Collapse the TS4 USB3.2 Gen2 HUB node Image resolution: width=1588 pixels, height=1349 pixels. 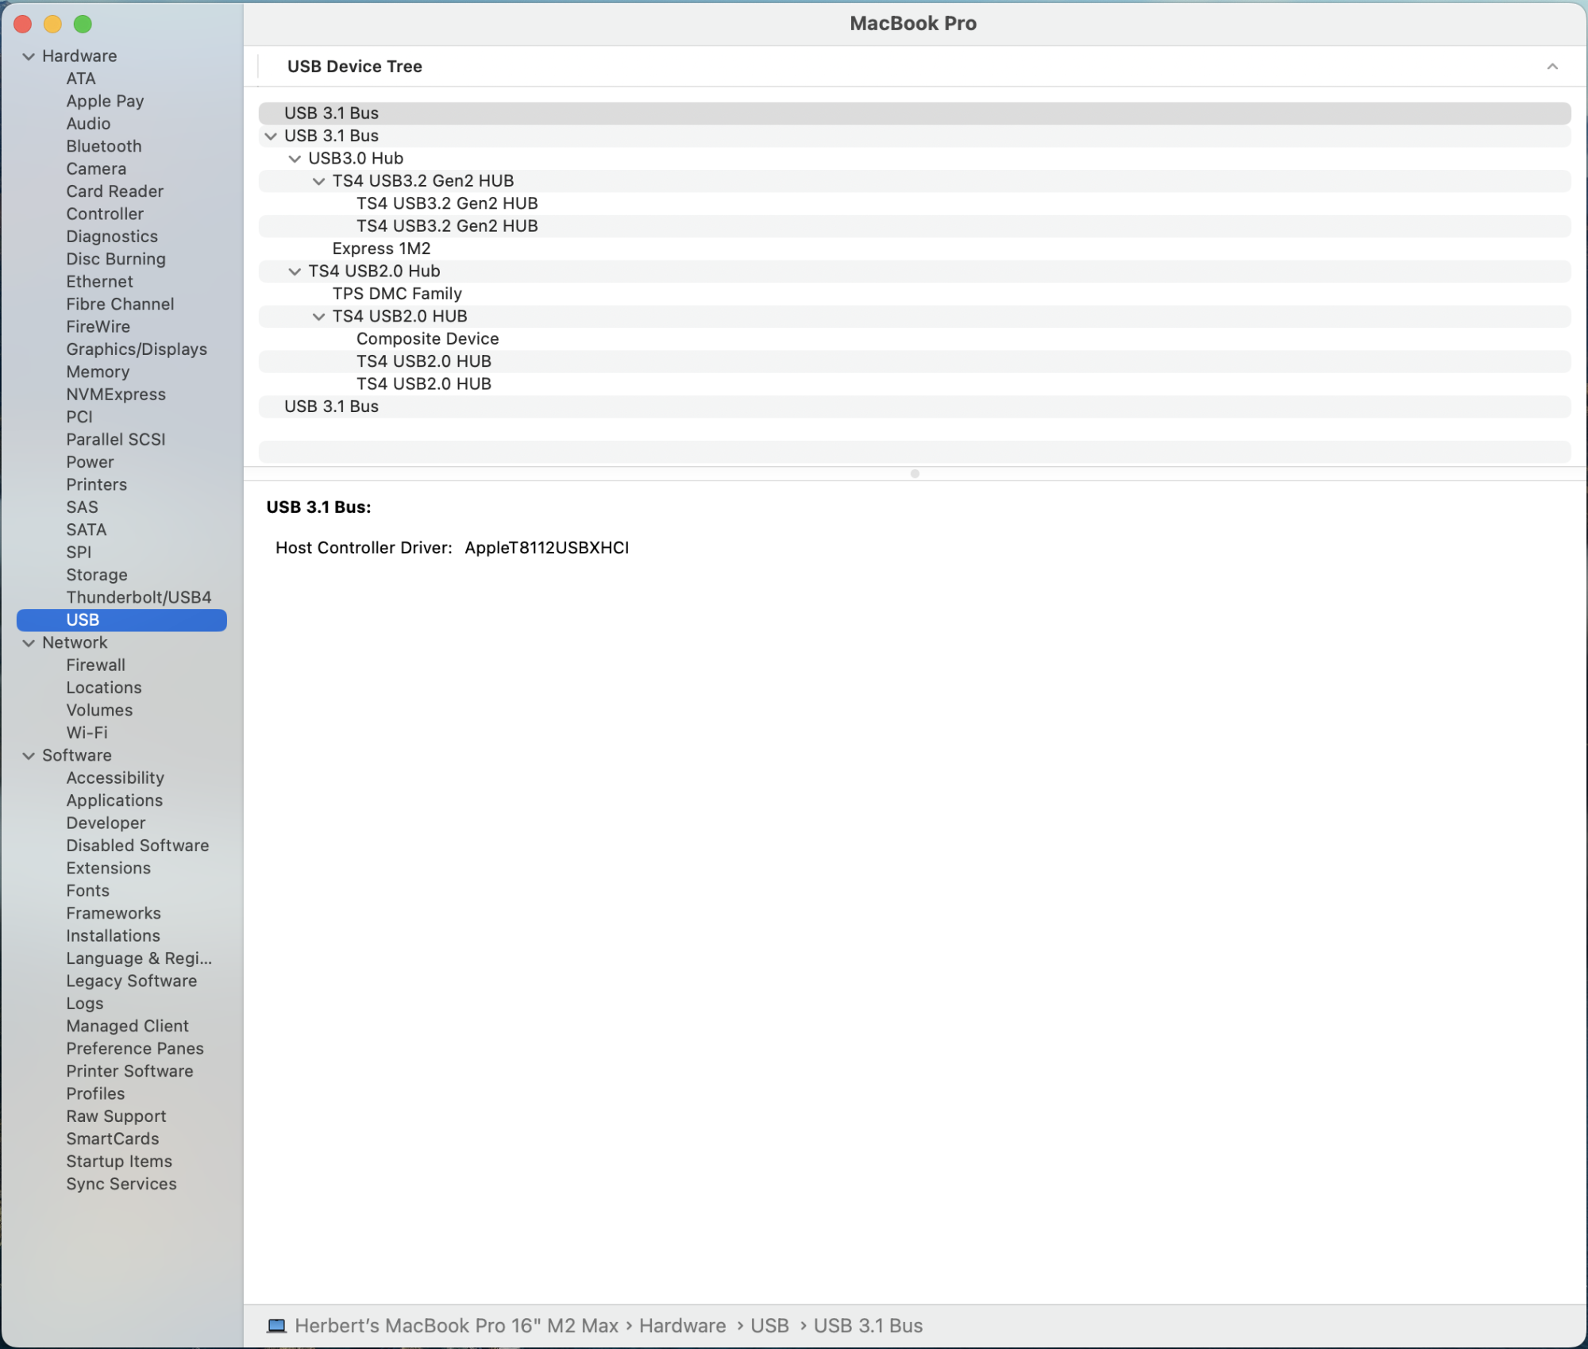click(x=318, y=181)
